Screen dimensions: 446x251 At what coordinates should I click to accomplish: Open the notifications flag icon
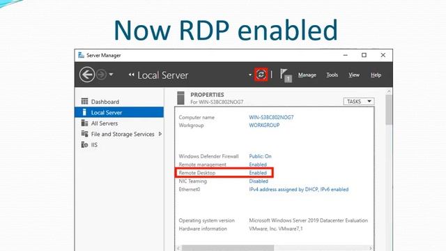point(285,75)
